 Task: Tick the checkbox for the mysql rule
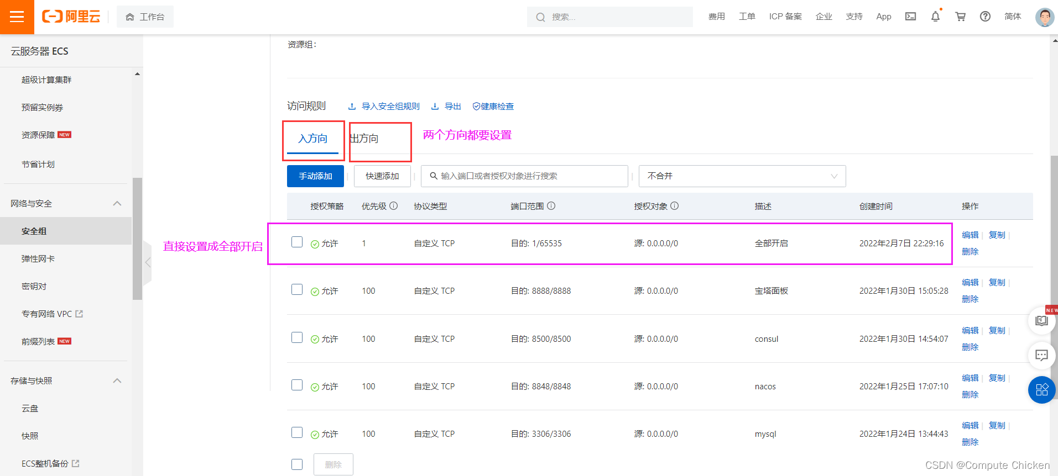297,432
